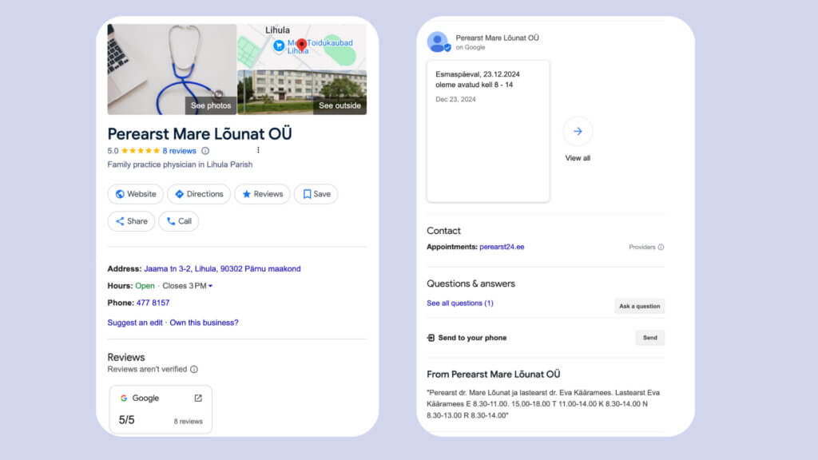Image resolution: width=818 pixels, height=460 pixels.
Task: Save the business with Save button
Action: pyautogui.click(x=316, y=194)
